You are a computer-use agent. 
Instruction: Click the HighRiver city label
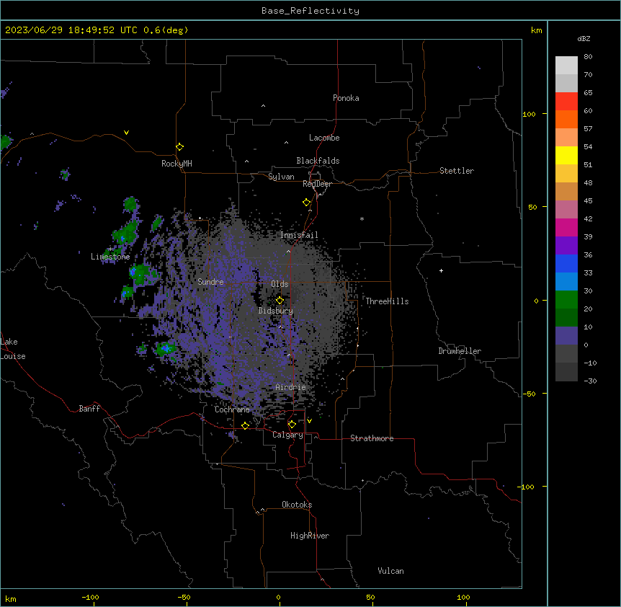[x=310, y=536]
